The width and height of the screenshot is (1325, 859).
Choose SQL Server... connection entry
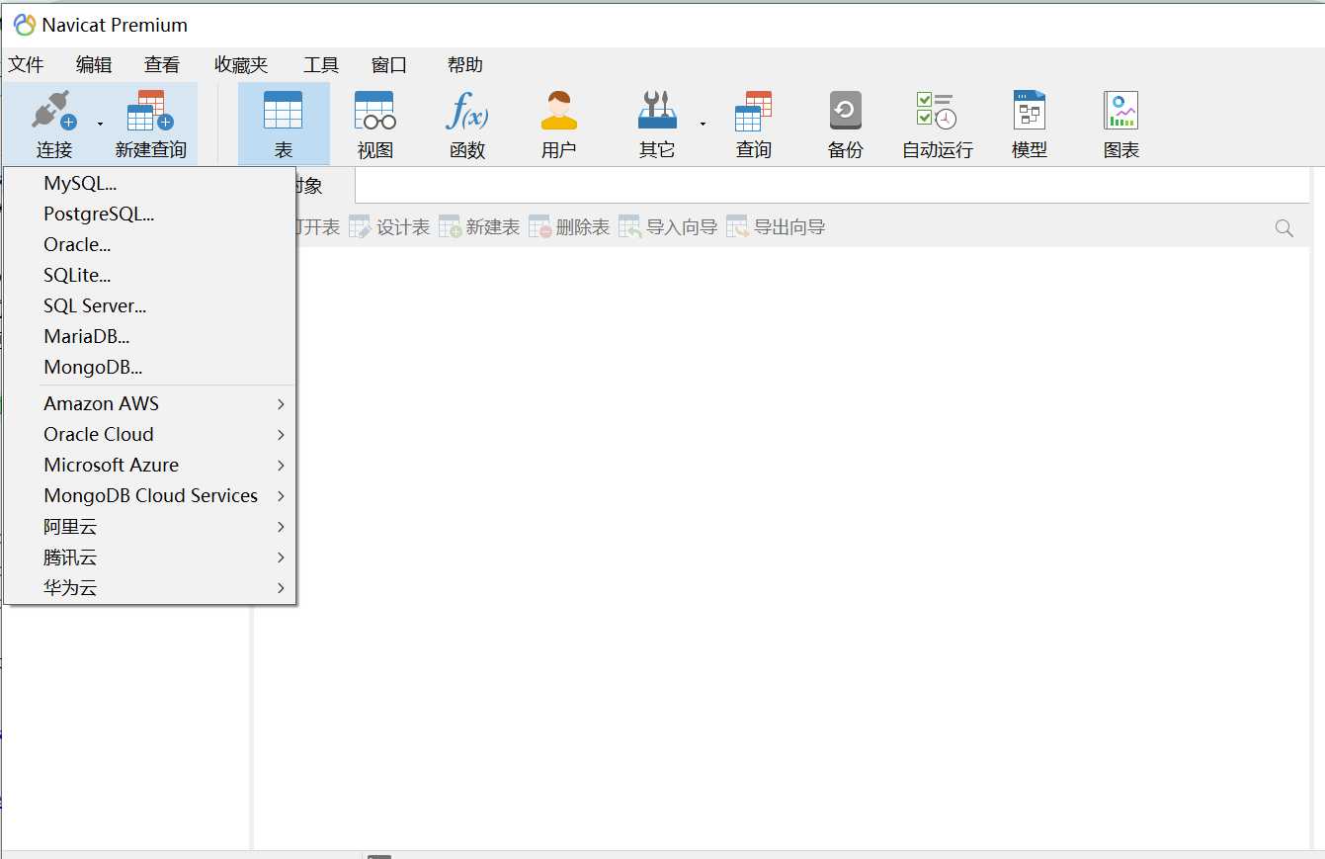pyautogui.click(x=150, y=305)
